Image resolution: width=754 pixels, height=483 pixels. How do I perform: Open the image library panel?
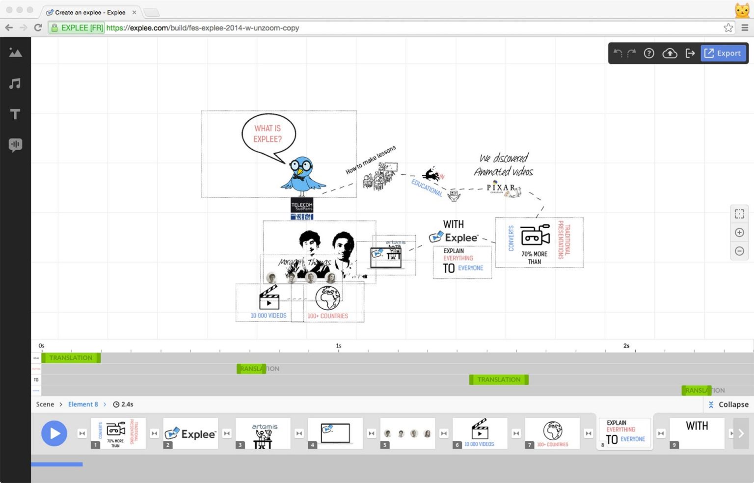15,53
